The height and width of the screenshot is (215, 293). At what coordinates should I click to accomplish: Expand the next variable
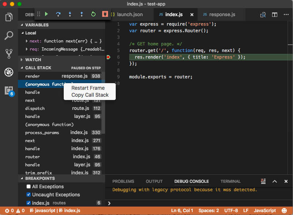26,41
